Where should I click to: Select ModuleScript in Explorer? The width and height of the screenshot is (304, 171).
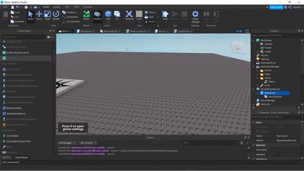pos(275,97)
